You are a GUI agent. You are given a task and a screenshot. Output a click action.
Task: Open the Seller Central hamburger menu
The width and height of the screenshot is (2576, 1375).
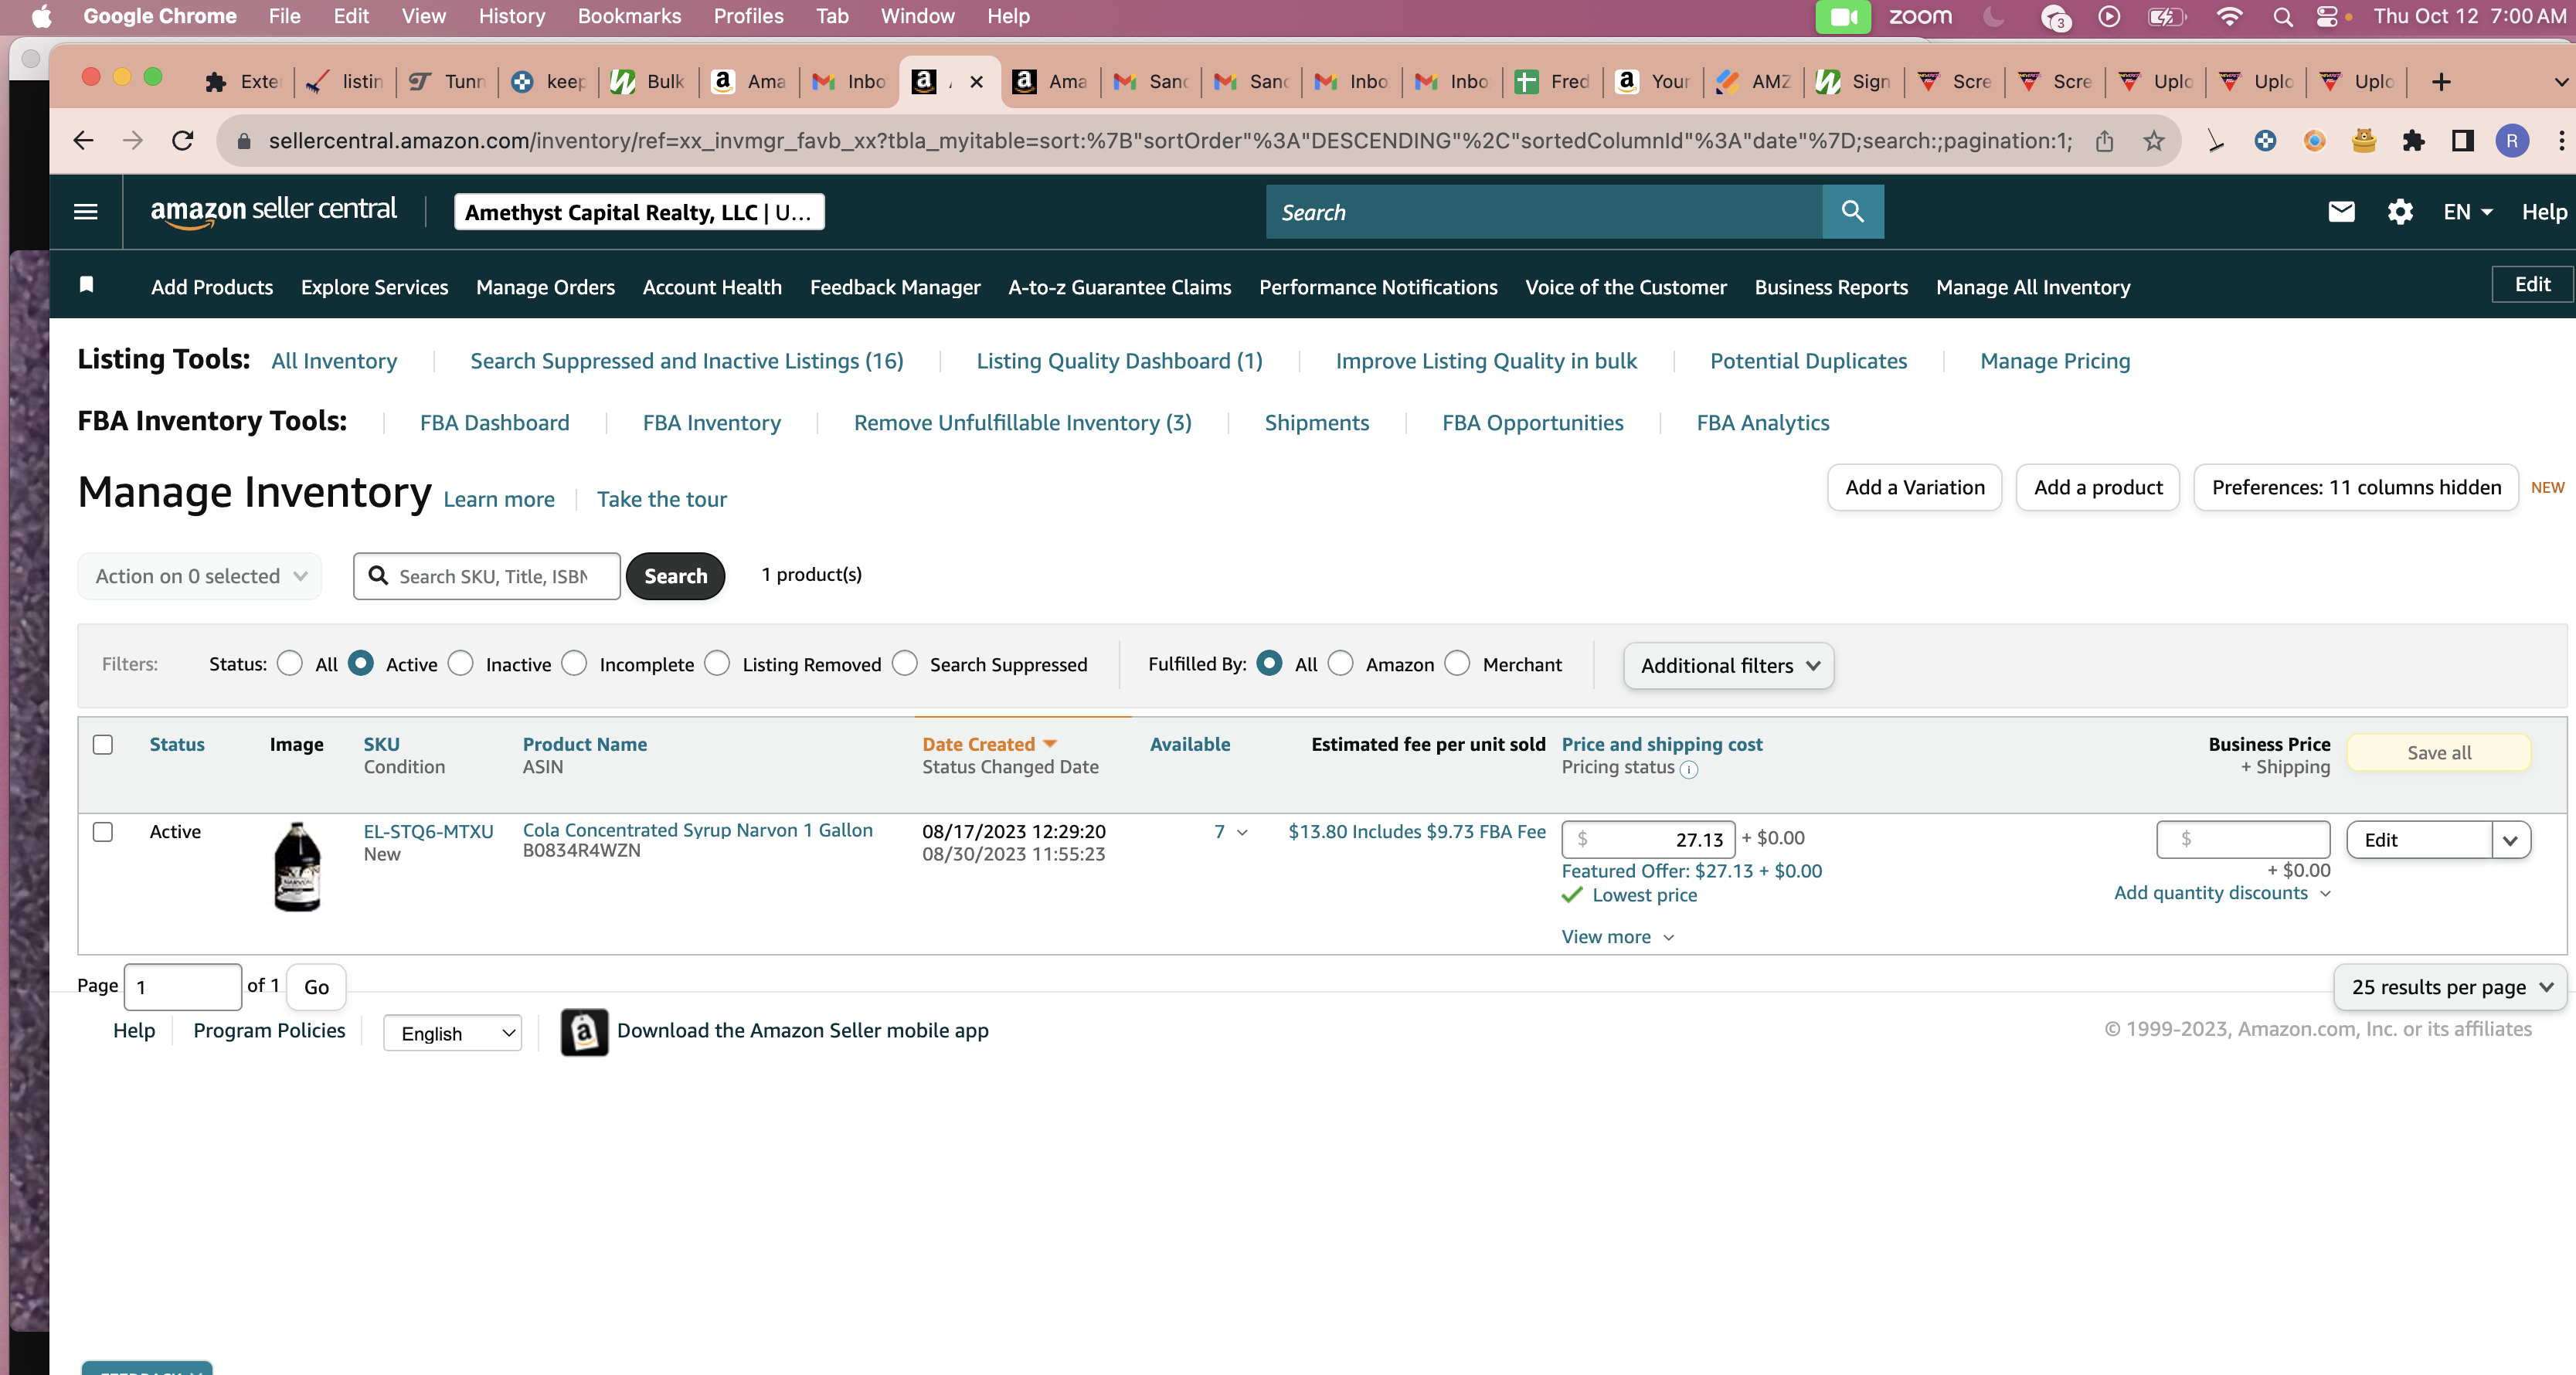tap(86, 211)
